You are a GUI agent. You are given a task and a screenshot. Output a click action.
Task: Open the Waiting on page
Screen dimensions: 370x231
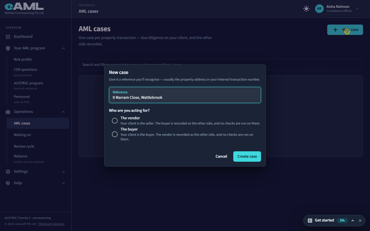tap(38, 135)
